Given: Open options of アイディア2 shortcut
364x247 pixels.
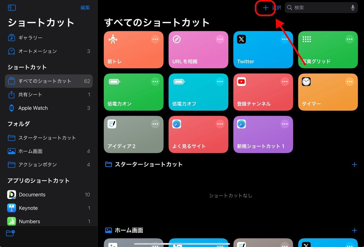Looking at the screenshot, I should coord(155,124).
